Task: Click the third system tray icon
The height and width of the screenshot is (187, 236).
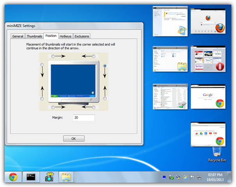Action: pos(178,177)
